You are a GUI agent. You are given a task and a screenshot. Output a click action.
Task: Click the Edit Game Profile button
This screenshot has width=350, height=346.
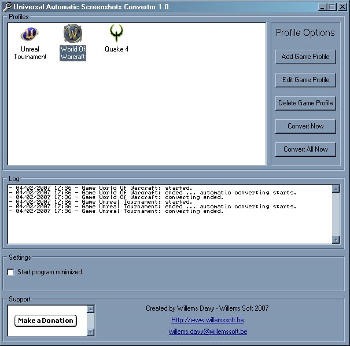pyautogui.click(x=305, y=80)
